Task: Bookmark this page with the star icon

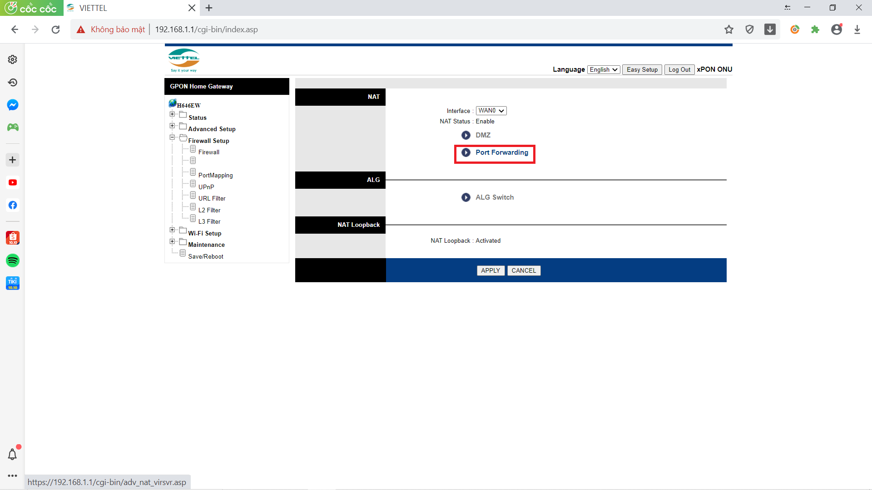Action: [x=729, y=29]
